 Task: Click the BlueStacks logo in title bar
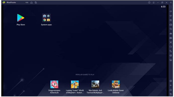[4, 3]
